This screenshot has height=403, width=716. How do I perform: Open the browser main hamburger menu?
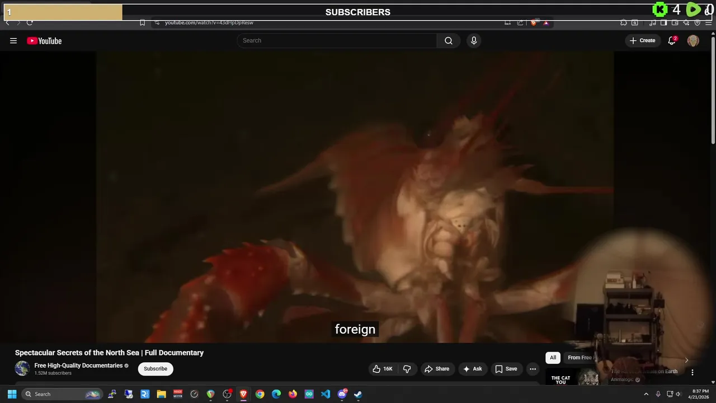point(708,22)
